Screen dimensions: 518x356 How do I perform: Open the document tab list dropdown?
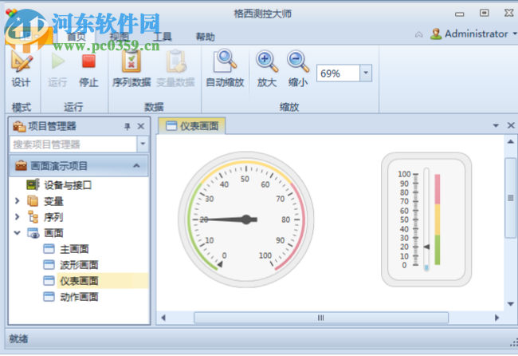click(x=496, y=126)
